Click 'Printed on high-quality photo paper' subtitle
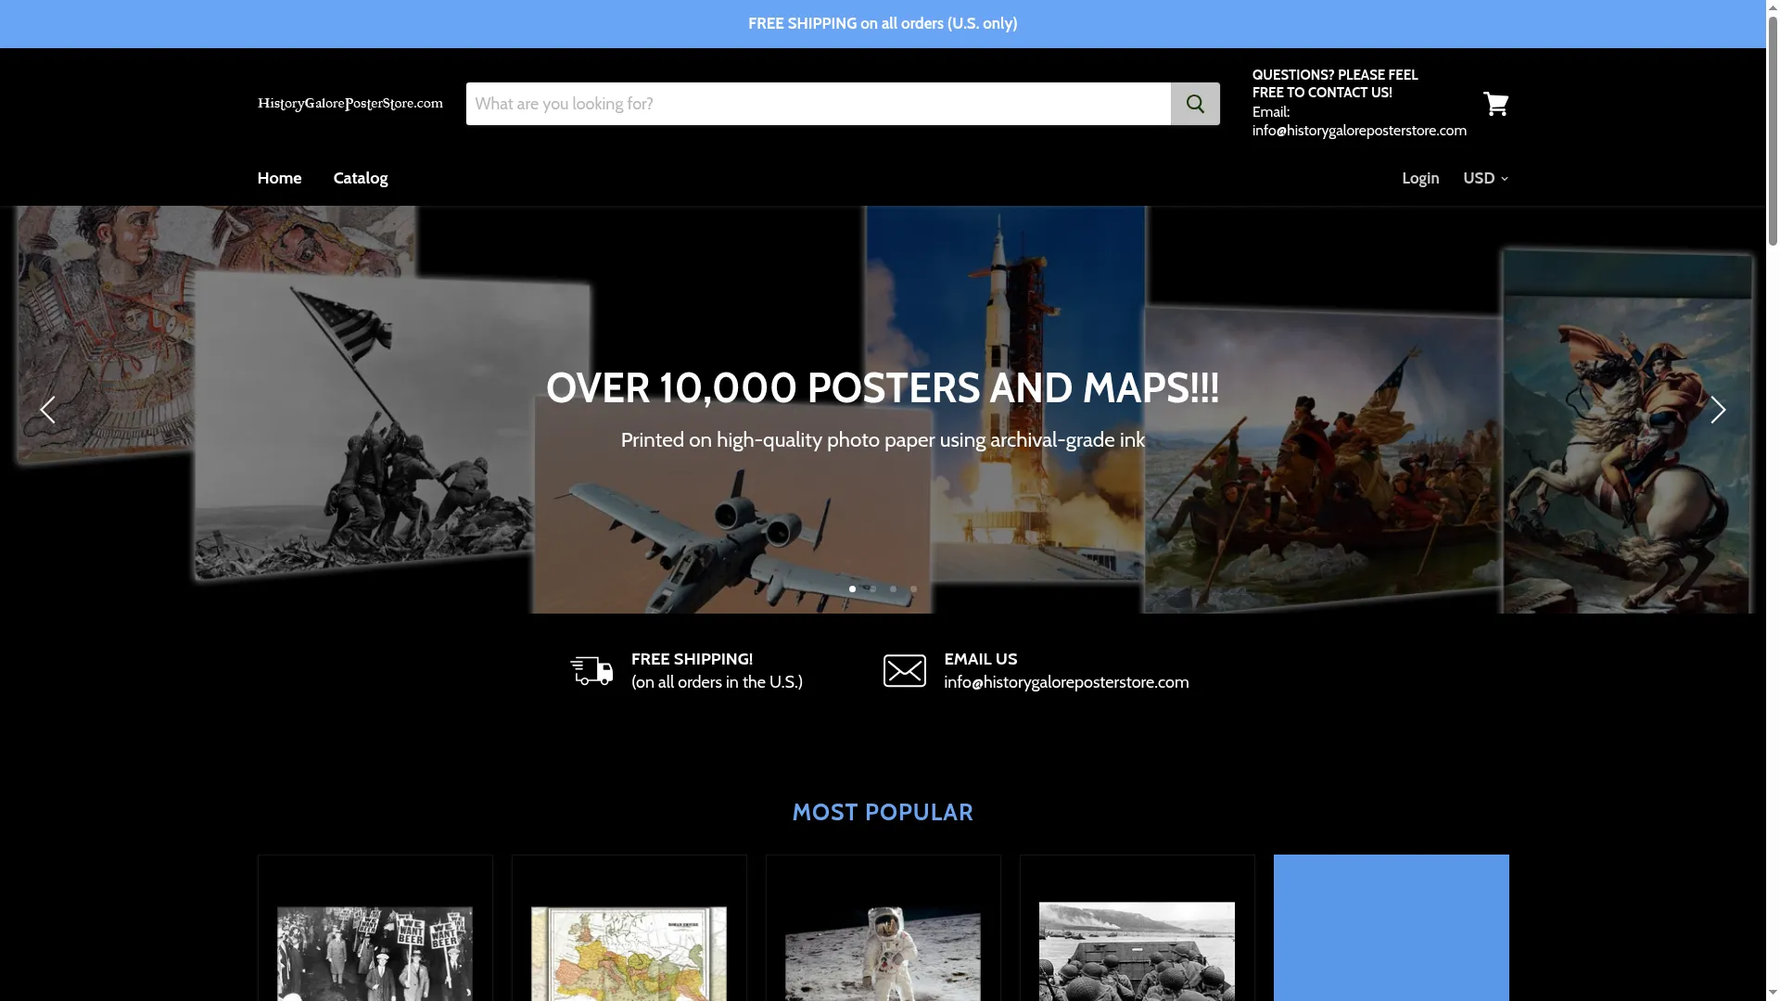The height and width of the screenshot is (1001, 1780). click(883, 440)
